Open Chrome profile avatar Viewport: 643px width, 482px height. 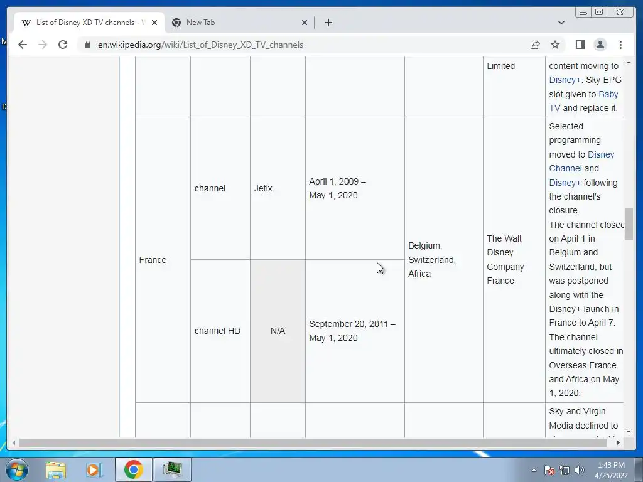pos(600,45)
